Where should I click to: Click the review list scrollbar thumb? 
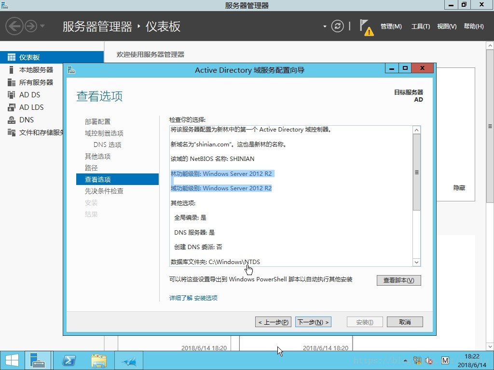[416, 172]
